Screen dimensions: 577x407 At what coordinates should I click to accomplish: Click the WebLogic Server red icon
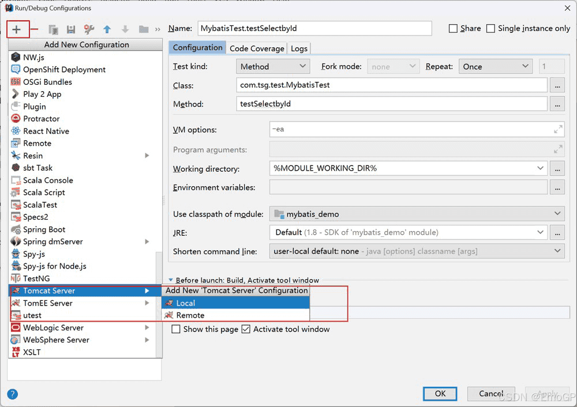(x=16, y=327)
